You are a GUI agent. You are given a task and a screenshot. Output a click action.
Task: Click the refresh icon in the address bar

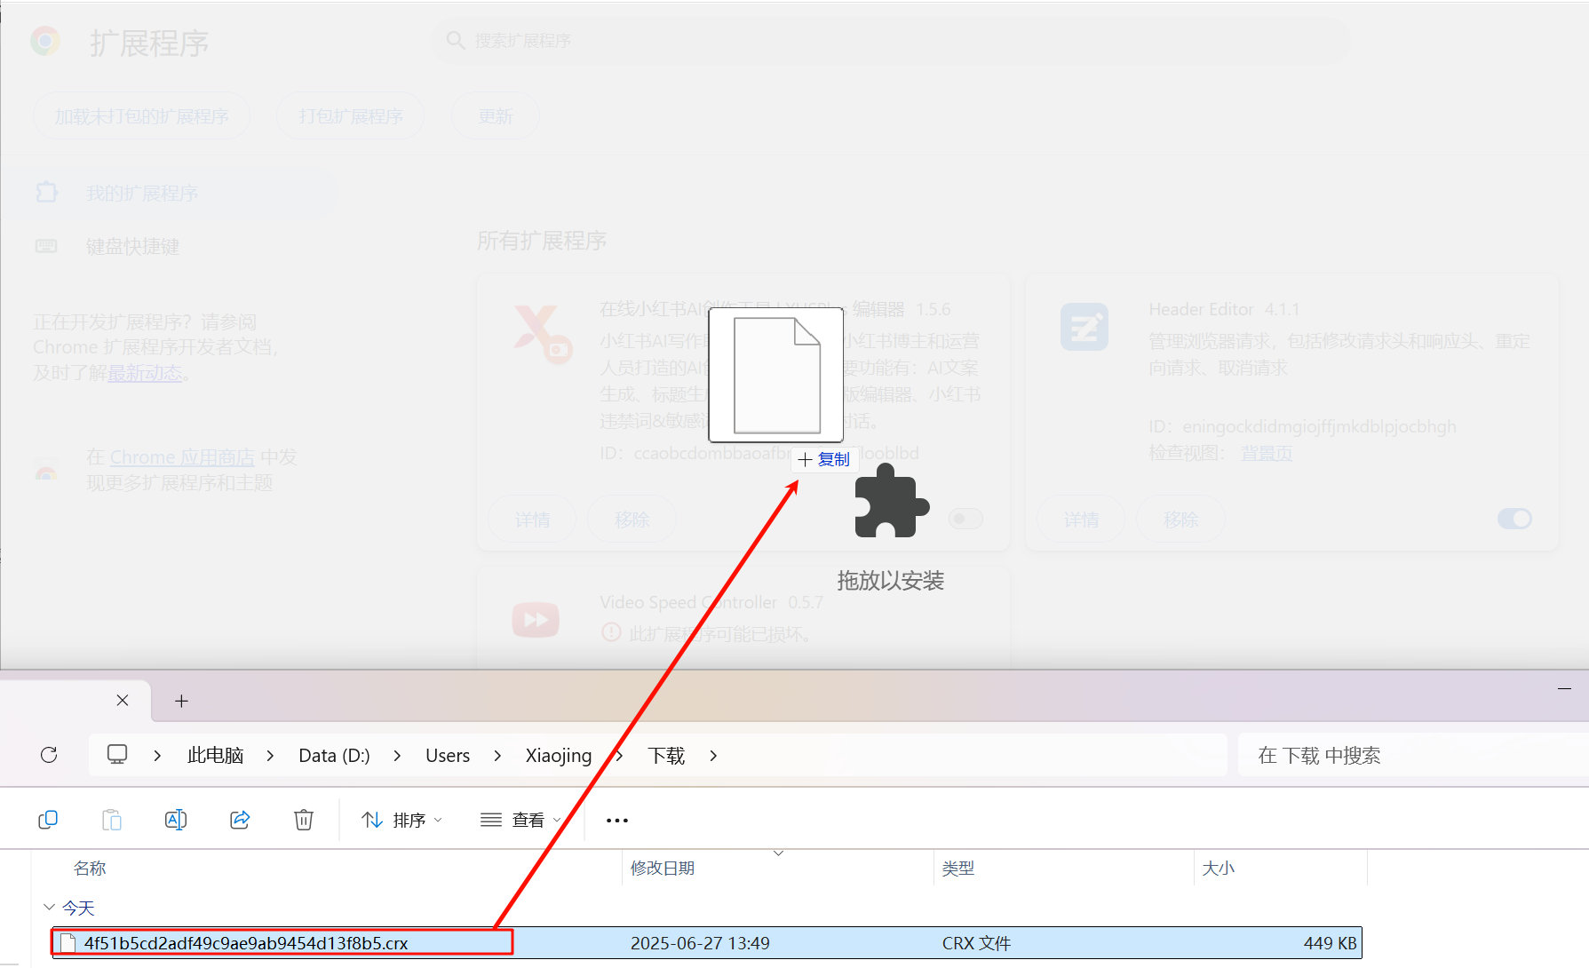[49, 754]
